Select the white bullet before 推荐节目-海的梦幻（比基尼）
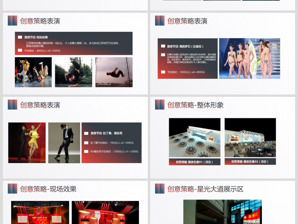298x224 pixels. pyautogui.click(x=163, y=46)
